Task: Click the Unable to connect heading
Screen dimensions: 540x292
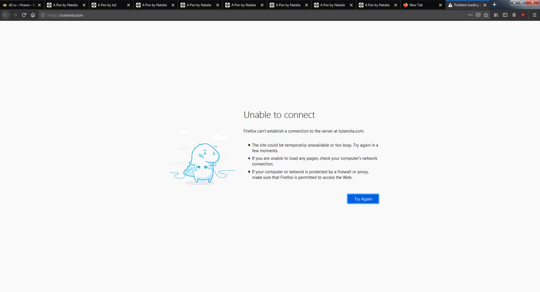Action: [279, 115]
